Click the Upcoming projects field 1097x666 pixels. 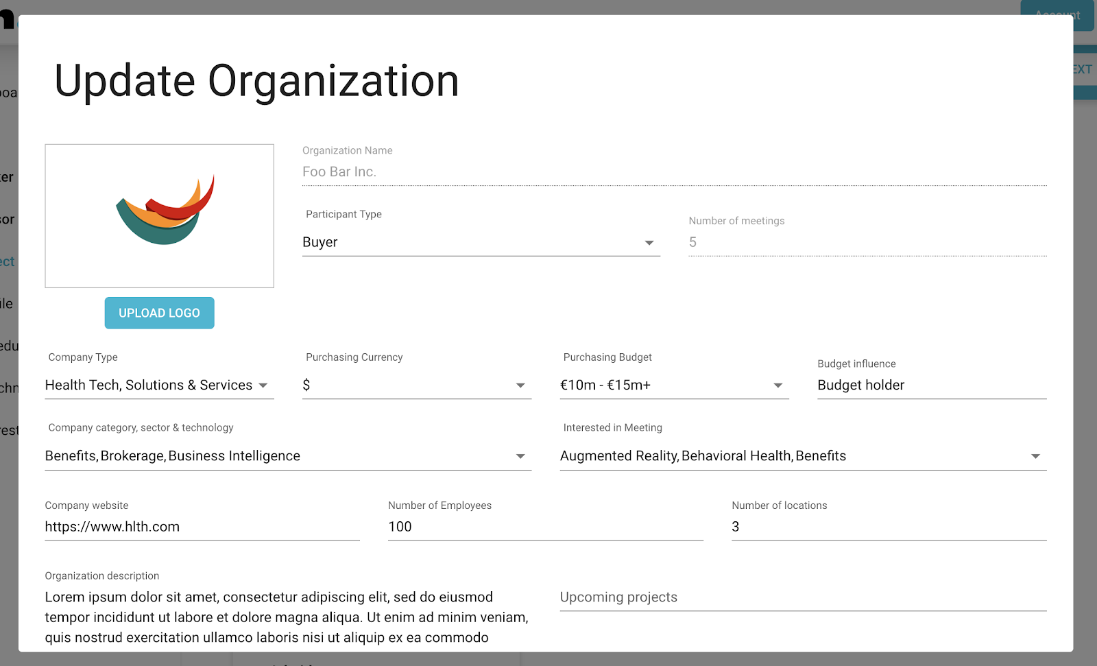(x=803, y=597)
